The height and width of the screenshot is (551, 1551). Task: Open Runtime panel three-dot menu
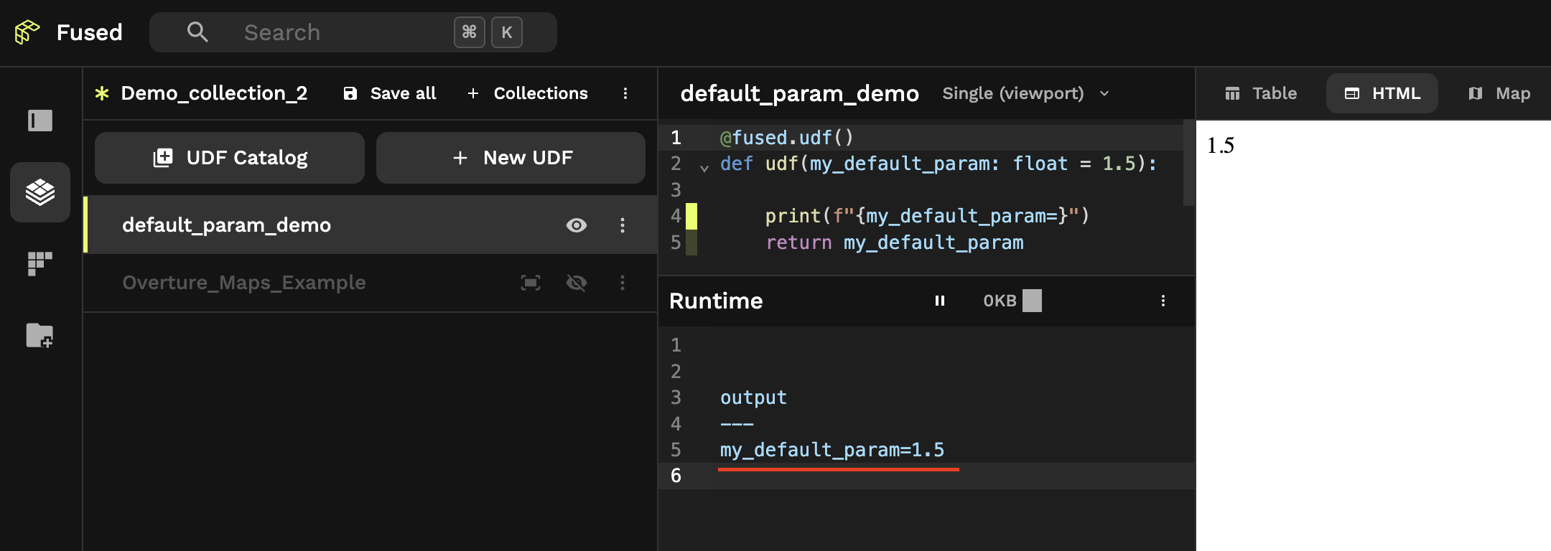(1163, 301)
